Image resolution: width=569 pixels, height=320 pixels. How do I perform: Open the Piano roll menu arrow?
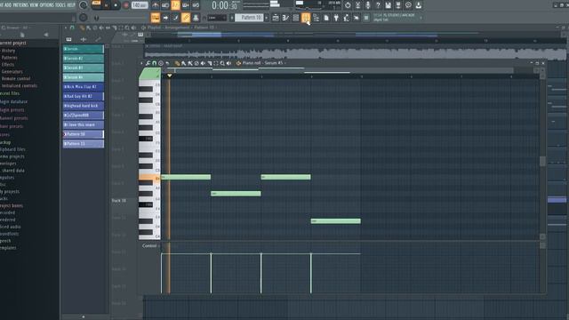click(x=142, y=63)
